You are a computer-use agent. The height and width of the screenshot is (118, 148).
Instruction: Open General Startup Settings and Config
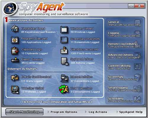pyautogui.click(x=124, y=23)
